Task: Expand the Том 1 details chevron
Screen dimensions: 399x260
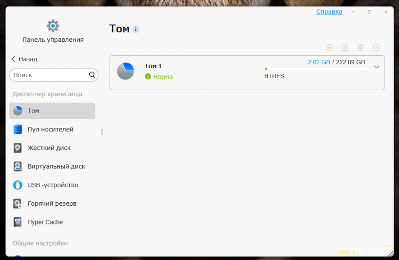Action: (377, 67)
